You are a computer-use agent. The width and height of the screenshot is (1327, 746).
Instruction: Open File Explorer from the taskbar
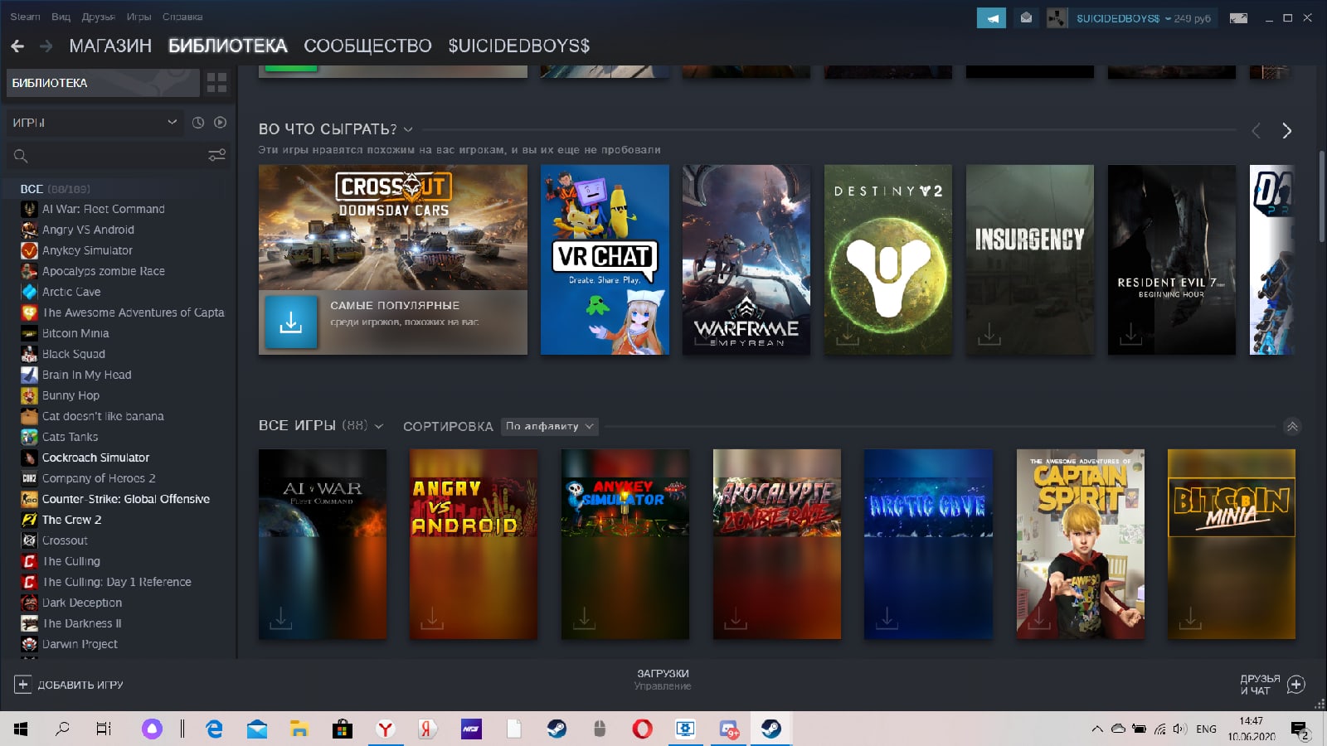(299, 729)
